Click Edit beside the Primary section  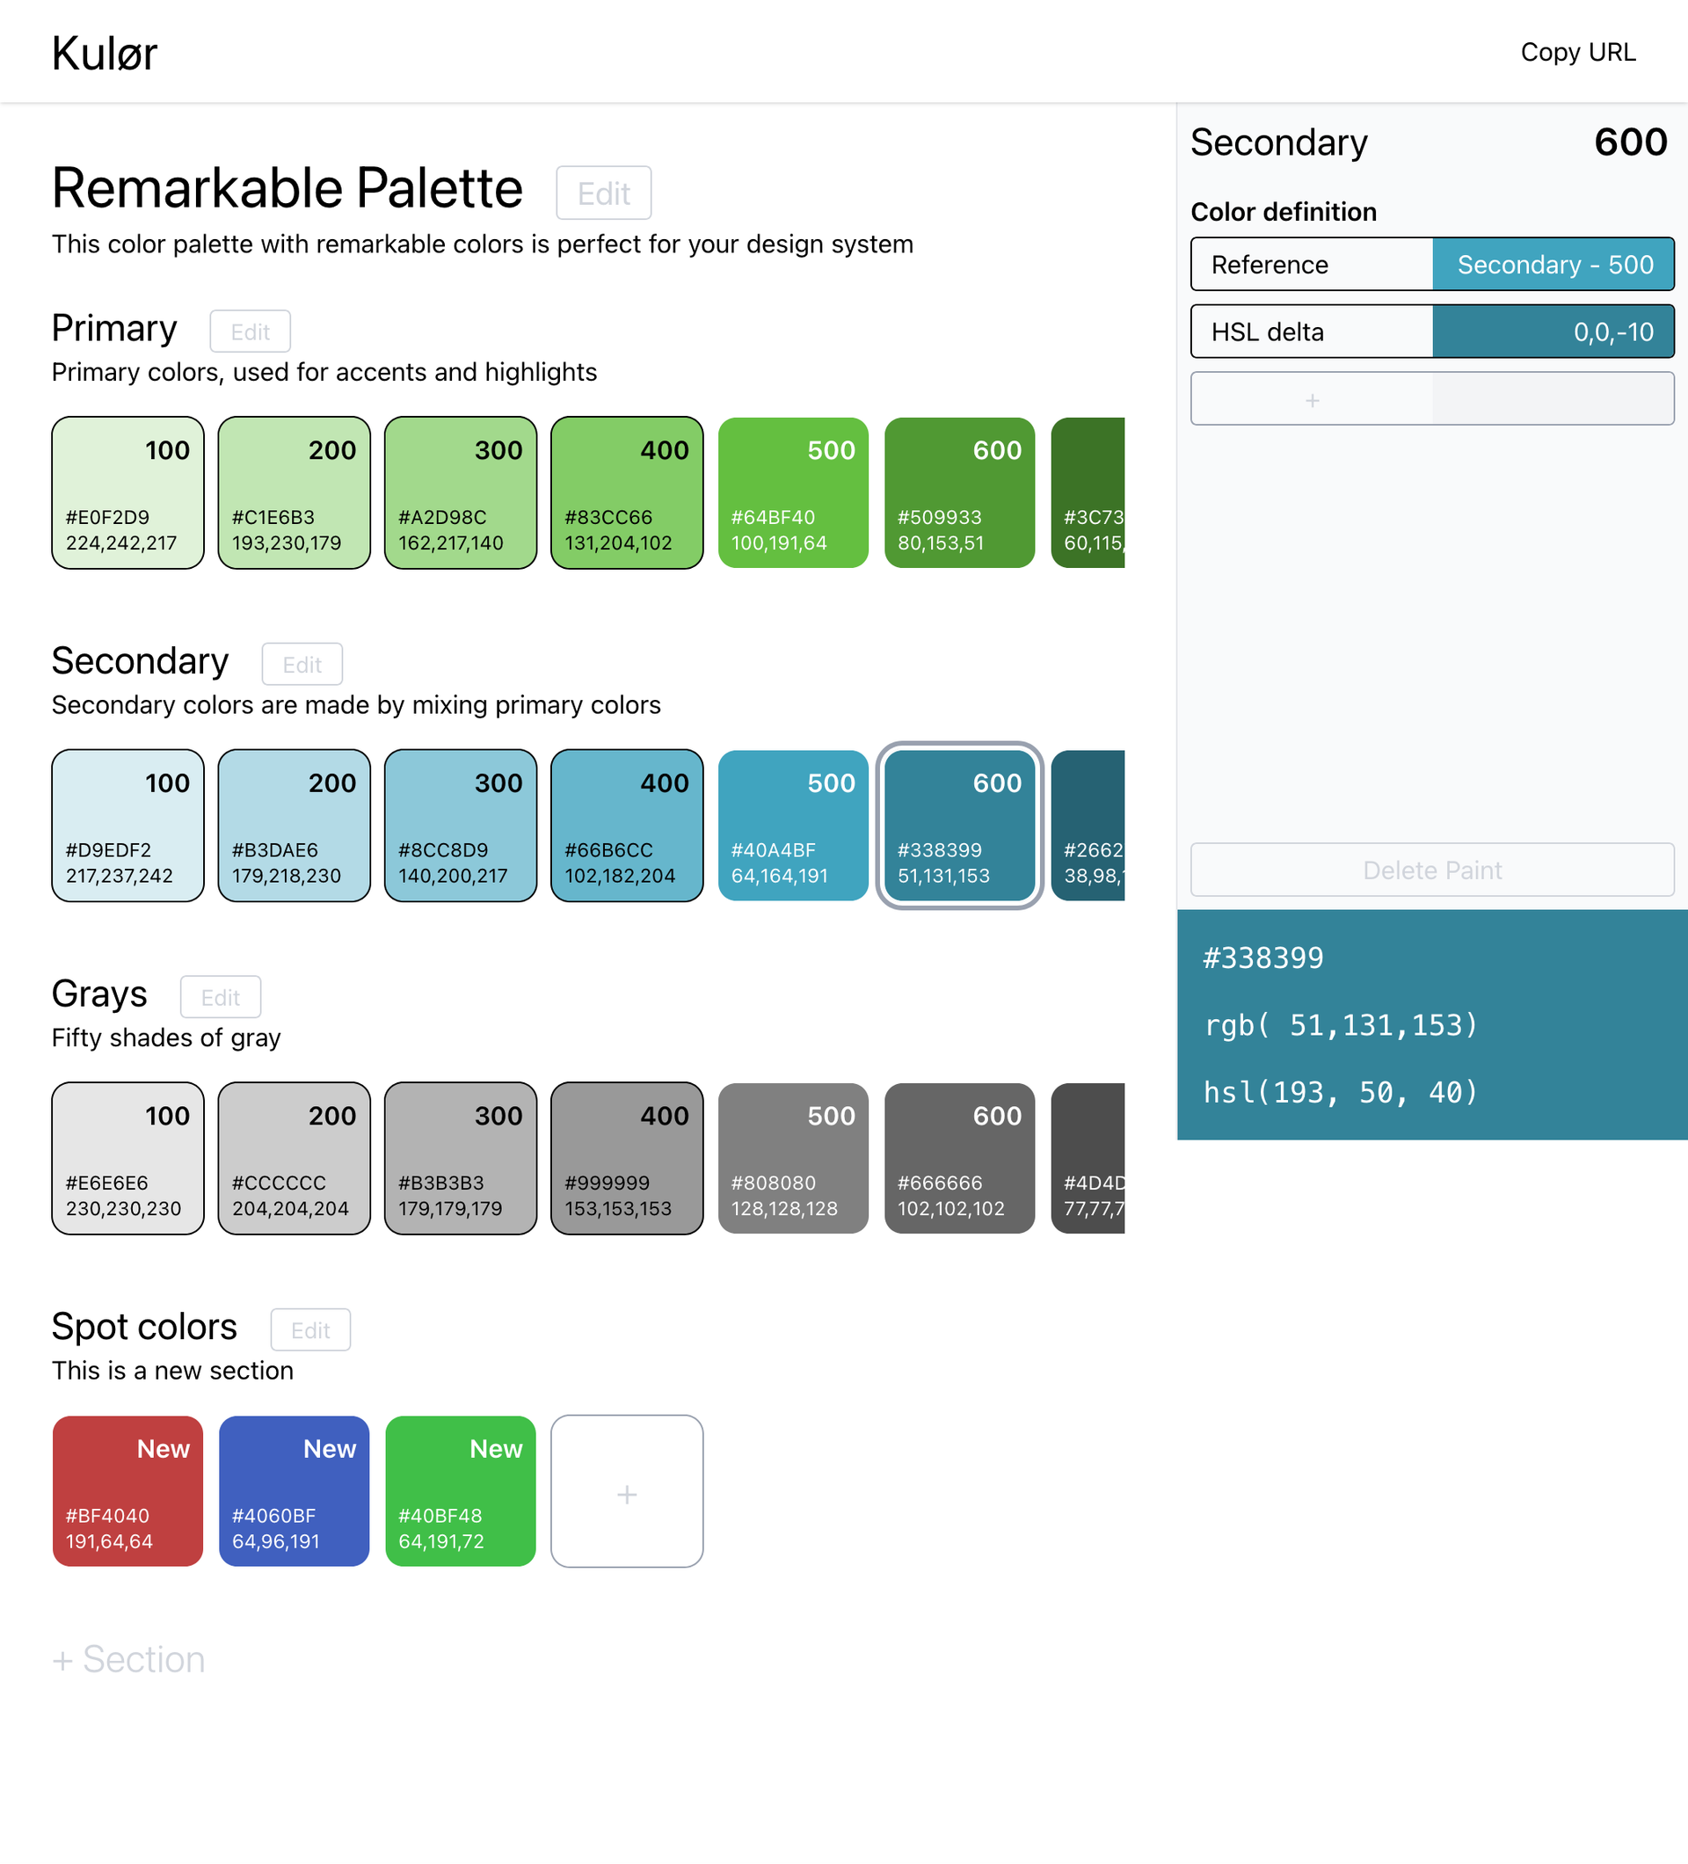click(x=250, y=331)
